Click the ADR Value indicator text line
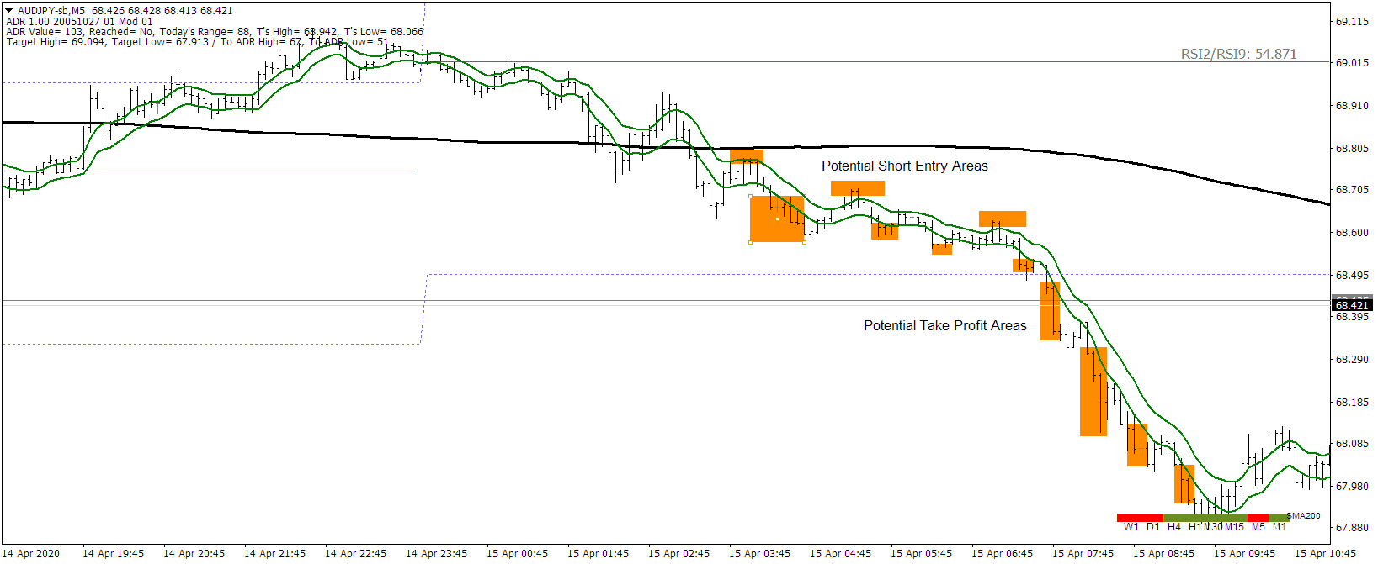Screen dimensions: 1378x564 [215, 32]
